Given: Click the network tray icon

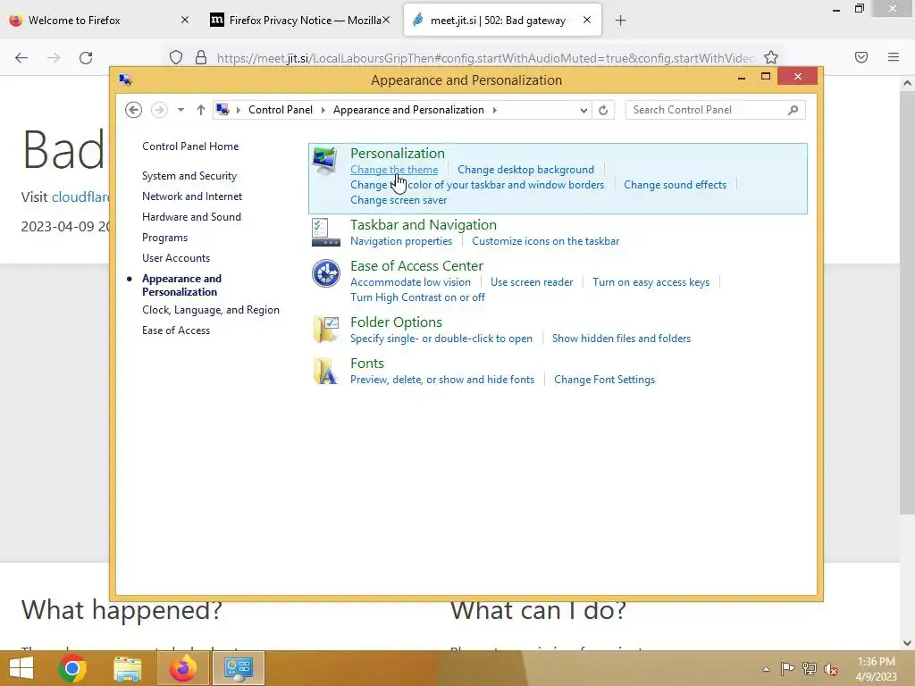Looking at the screenshot, I should 810,668.
